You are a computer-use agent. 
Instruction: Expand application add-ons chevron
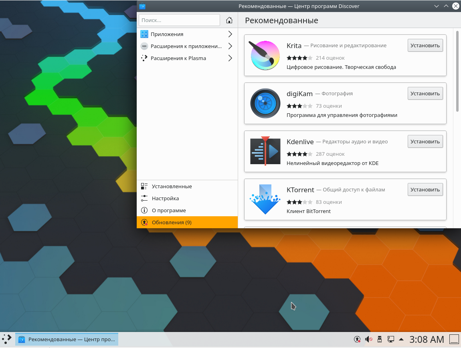click(230, 46)
